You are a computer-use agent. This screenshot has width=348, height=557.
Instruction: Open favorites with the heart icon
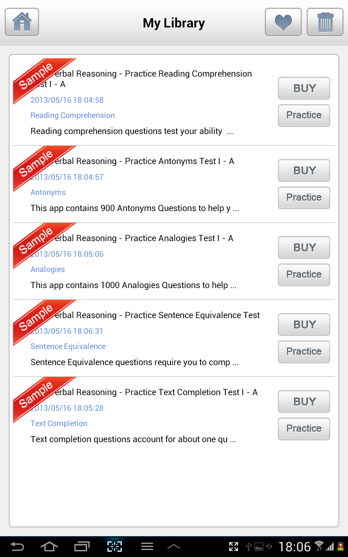[x=283, y=22]
